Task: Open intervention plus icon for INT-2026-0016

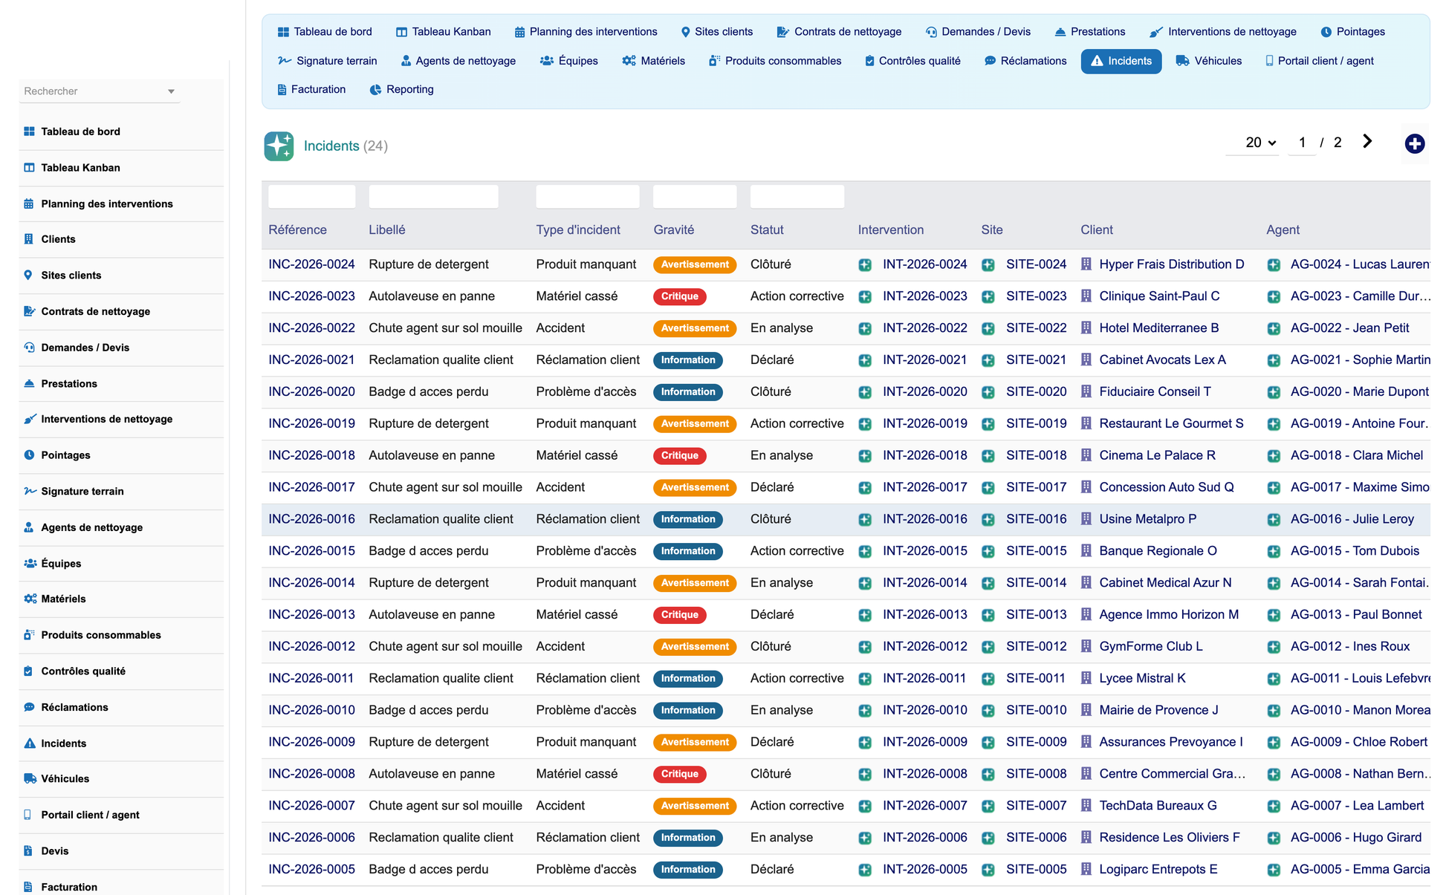Action: click(865, 520)
